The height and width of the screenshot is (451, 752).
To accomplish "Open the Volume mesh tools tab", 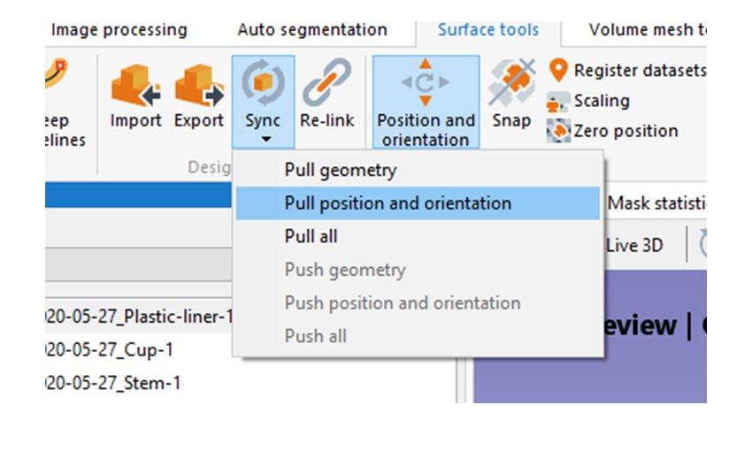I will [x=647, y=30].
